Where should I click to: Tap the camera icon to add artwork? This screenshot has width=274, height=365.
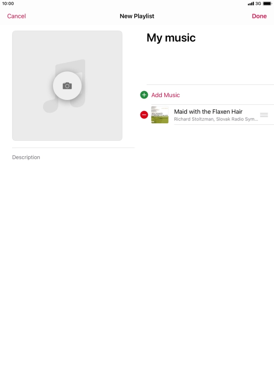pyautogui.click(x=67, y=85)
